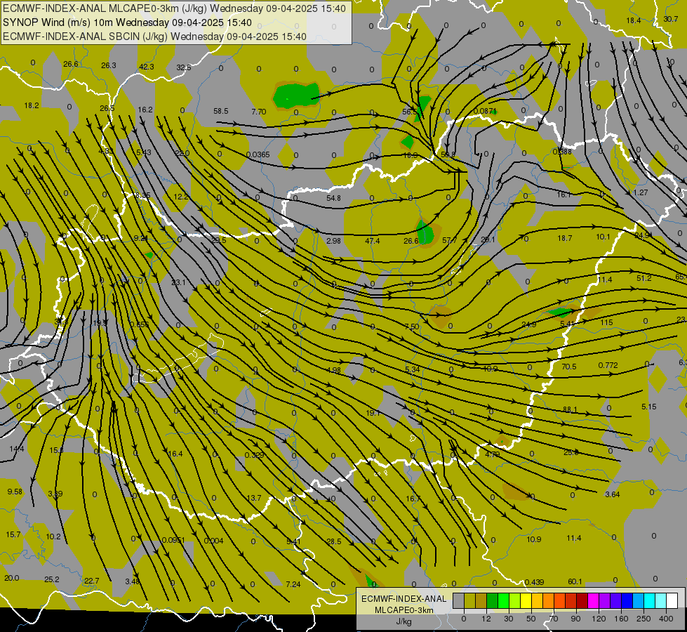Click the legend tick label 90
Screen dimensions: 687x632
tap(576, 619)
